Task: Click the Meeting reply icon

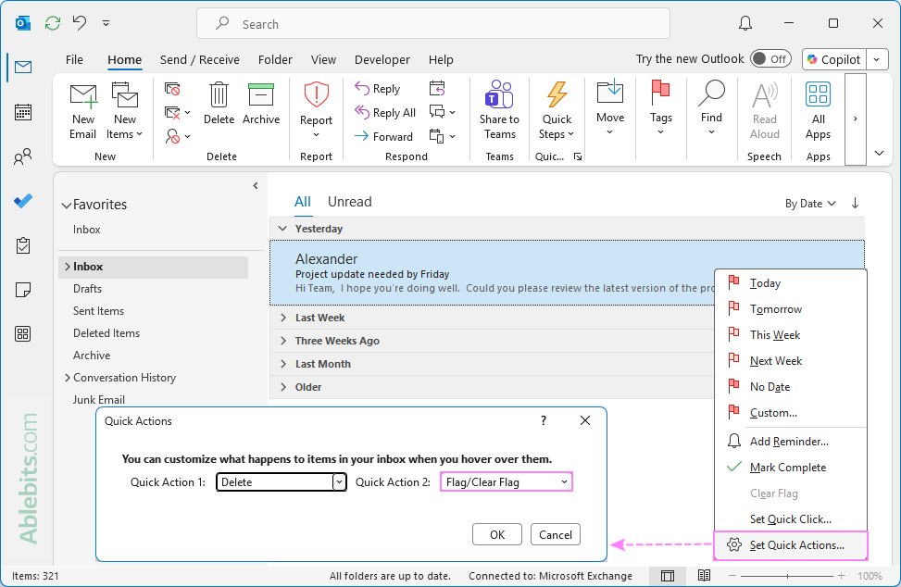Action: [437, 89]
